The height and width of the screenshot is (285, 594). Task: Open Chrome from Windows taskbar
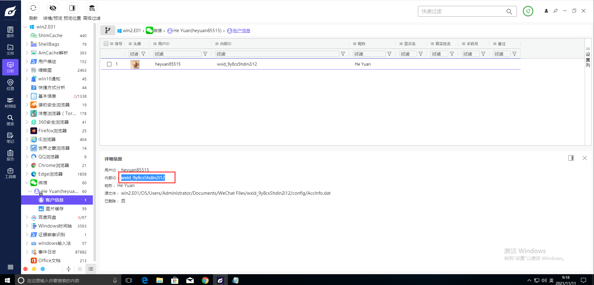click(x=205, y=280)
